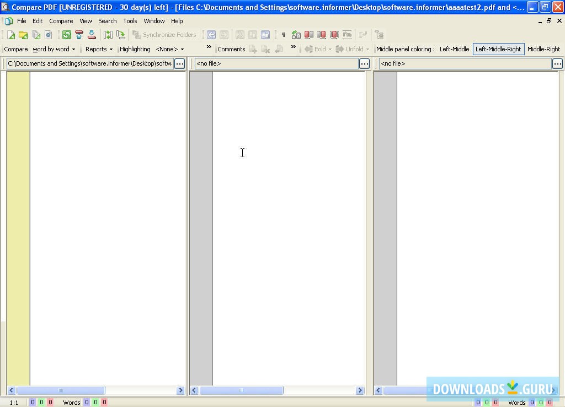Screen dimensions: 565x407
Task: Open the Compare menu
Action: coord(61,21)
